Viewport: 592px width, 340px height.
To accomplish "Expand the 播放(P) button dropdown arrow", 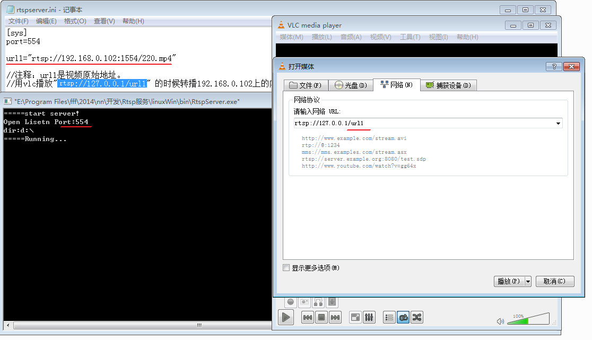I will click(528, 281).
